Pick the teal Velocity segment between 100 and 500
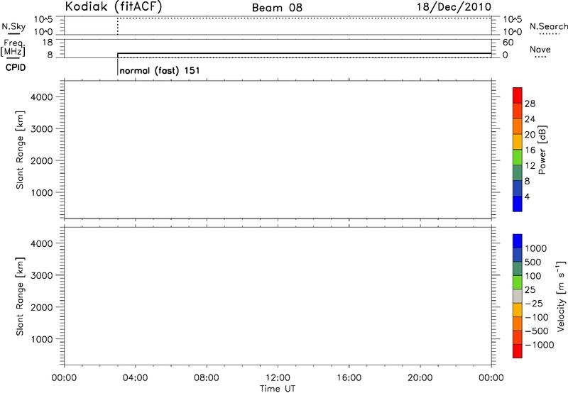 click(518, 269)
